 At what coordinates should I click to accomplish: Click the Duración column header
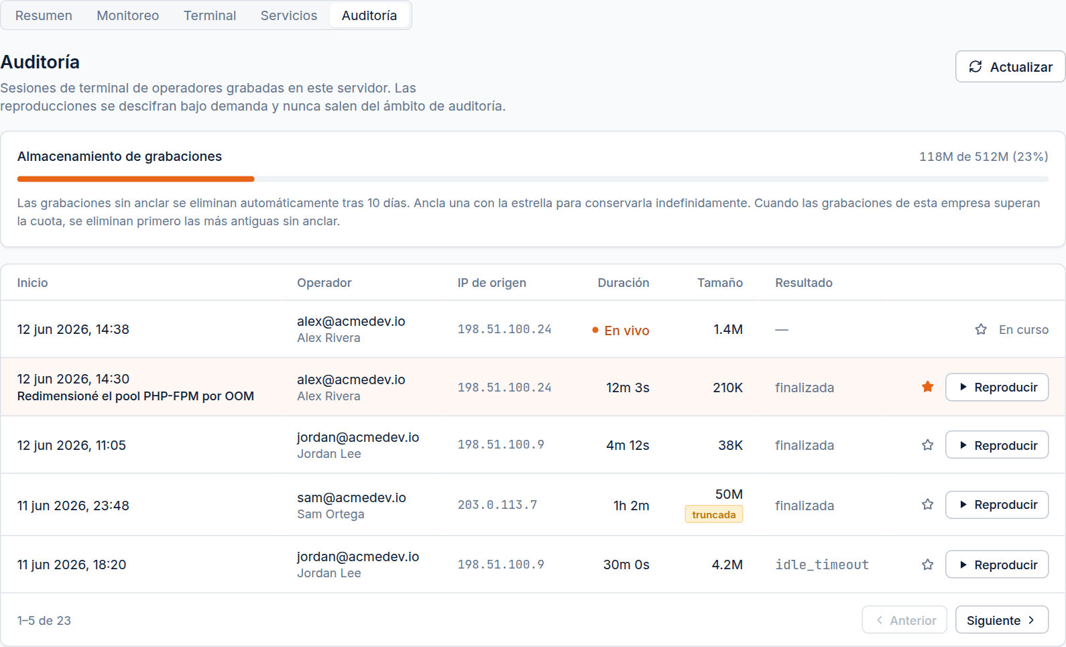pyautogui.click(x=624, y=283)
